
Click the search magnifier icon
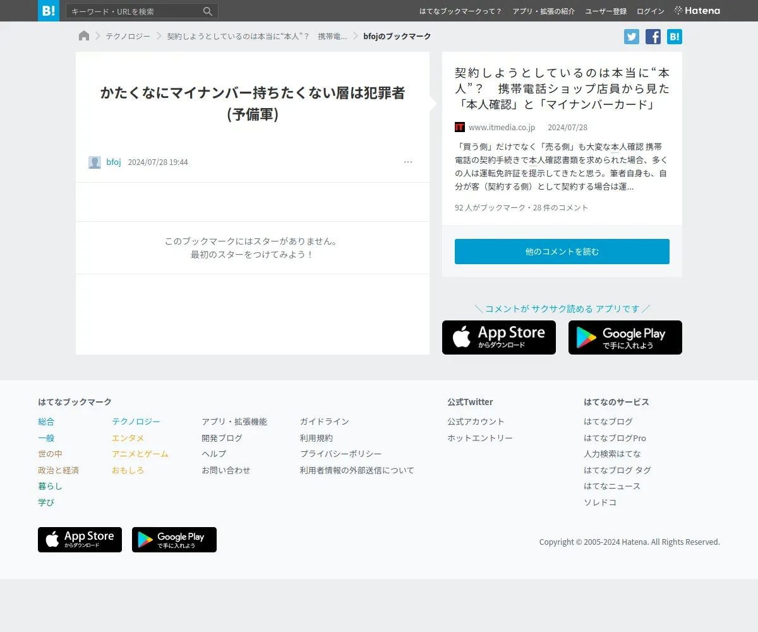[x=208, y=11]
